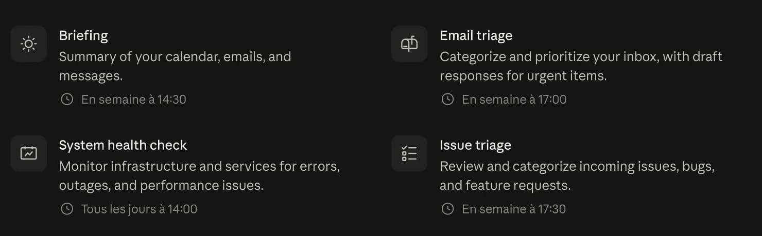Screen dimensions: 762x236
Task: Open the Briefing task title
Action: 83,35
